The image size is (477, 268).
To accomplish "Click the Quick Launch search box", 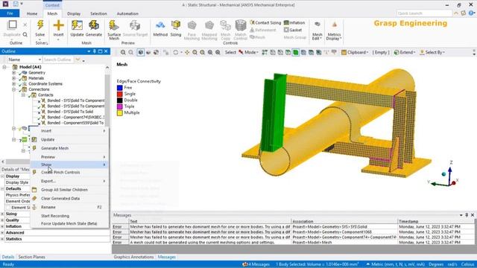I will click(424, 13).
